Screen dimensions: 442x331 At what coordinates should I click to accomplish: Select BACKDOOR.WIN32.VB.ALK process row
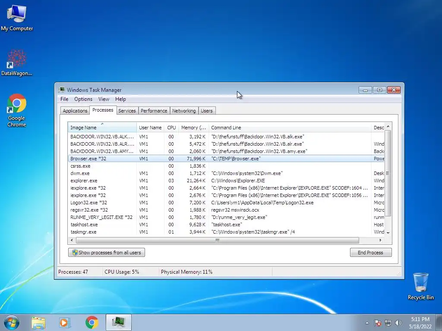(226, 137)
